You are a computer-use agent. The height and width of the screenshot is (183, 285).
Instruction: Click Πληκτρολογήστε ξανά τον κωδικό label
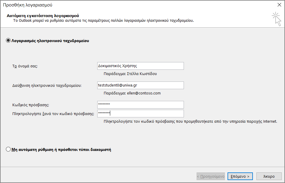click(x=53, y=114)
